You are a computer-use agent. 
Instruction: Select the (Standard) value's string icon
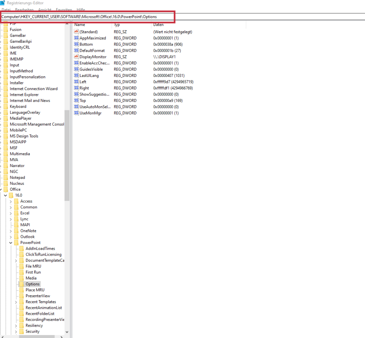click(76, 32)
